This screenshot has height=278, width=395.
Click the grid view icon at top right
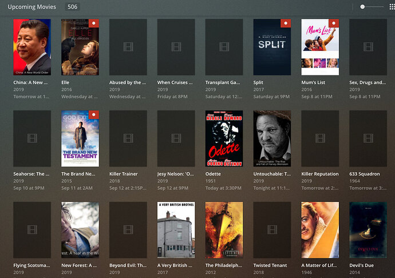point(392,7)
